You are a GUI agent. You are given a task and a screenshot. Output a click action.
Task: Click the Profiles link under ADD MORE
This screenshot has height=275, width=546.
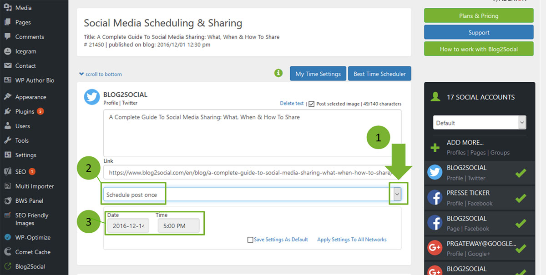[456, 153]
